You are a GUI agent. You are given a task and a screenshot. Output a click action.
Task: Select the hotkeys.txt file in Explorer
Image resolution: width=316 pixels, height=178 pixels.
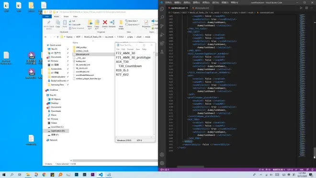tap(81, 61)
